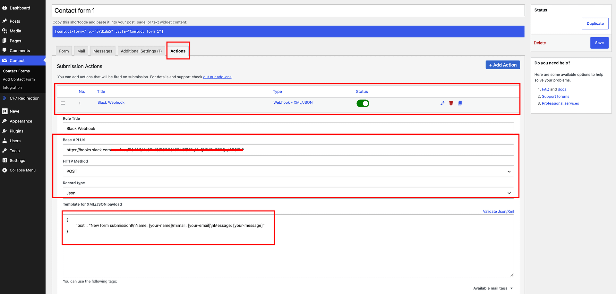
Task: Open Integration submenu item
Action: (x=12, y=88)
